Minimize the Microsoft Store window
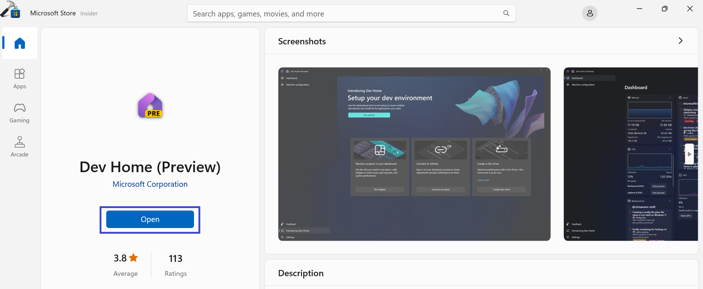Image resolution: width=703 pixels, height=289 pixels. 639,9
